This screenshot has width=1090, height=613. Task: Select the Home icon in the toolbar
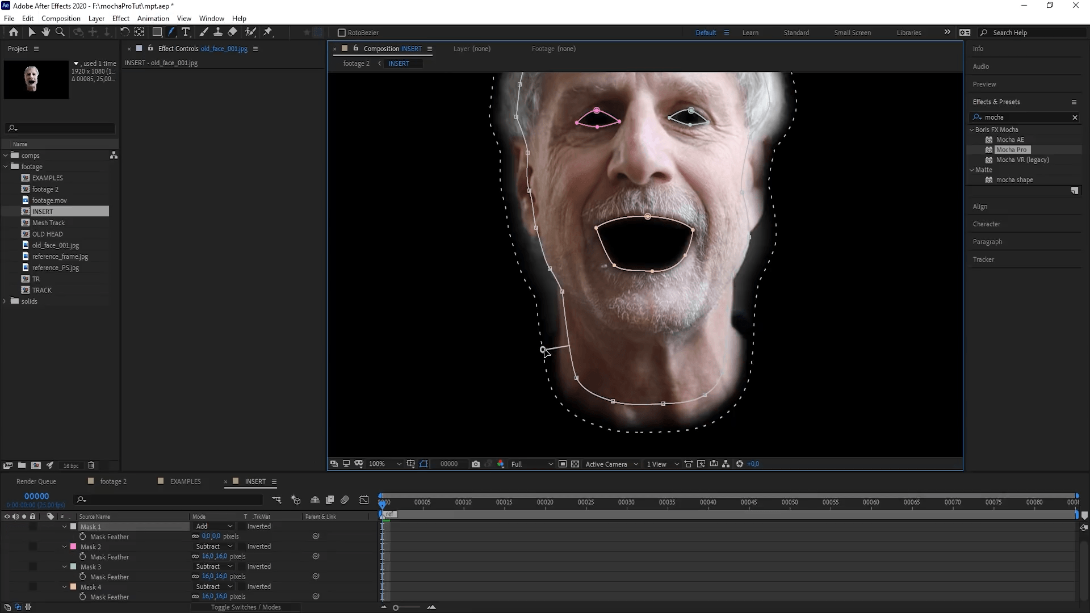click(14, 32)
